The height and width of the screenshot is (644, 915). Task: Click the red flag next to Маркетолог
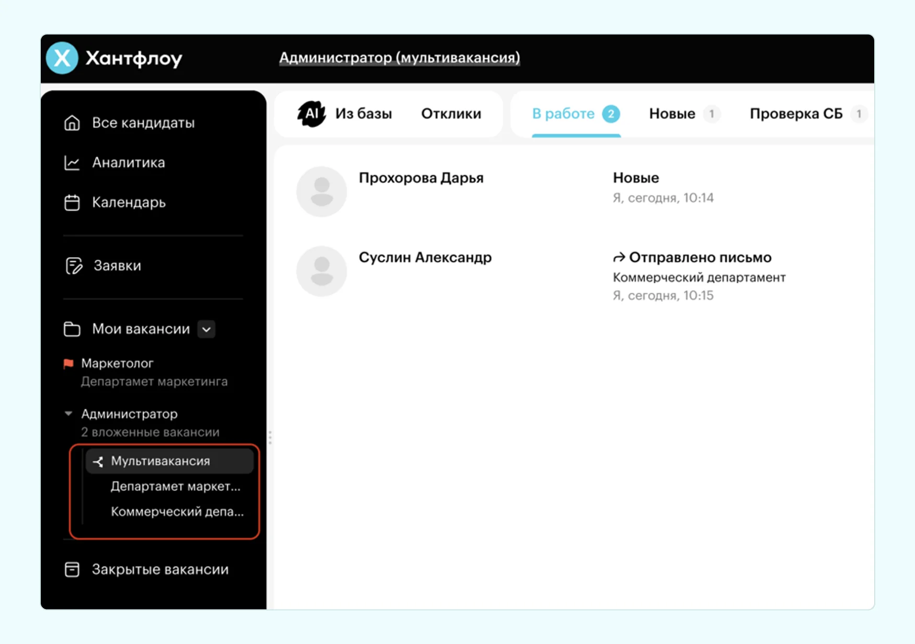pyautogui.click(x=68, y=363)
